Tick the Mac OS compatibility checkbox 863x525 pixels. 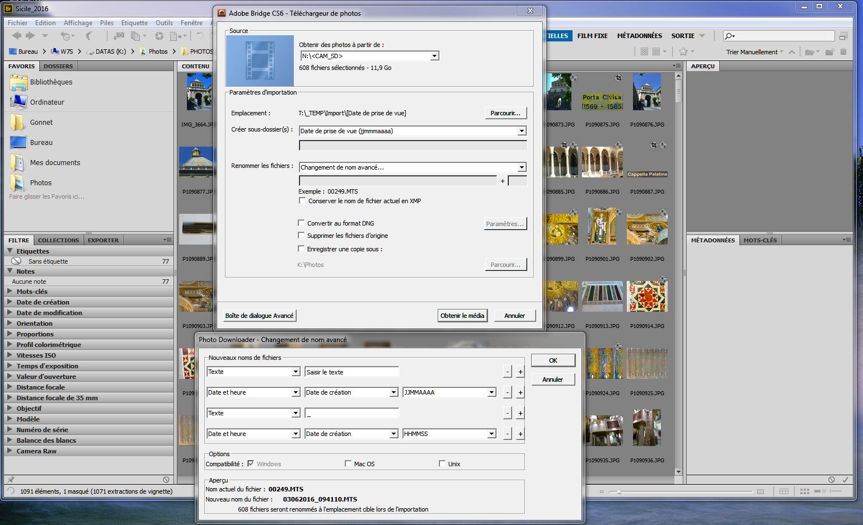(x=349, y=464)
